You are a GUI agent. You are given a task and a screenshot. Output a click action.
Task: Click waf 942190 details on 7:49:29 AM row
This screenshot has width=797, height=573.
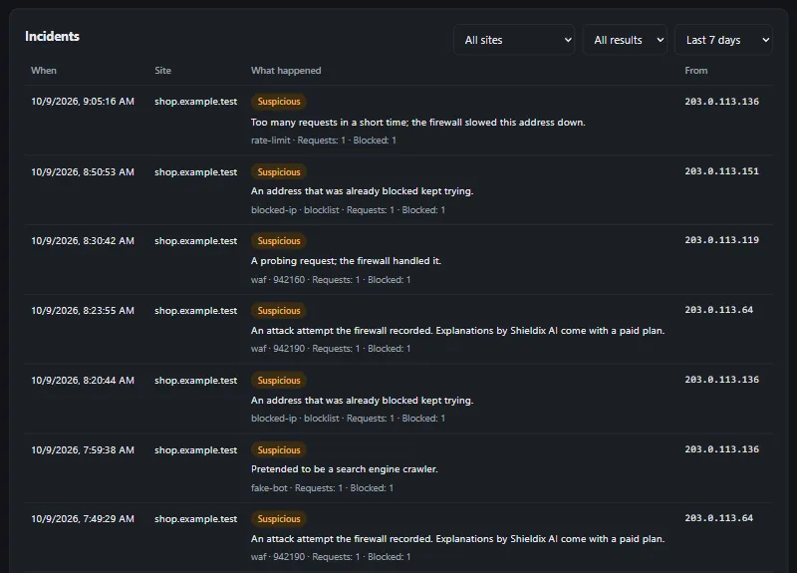pyautogui.click(x=331, y=557)
